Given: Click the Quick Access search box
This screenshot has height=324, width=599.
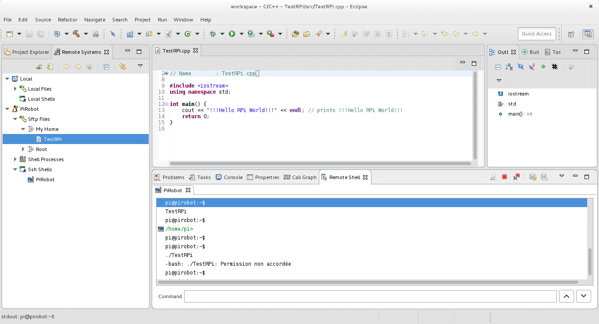Looking at the screenshot, I should click(537, 34).
